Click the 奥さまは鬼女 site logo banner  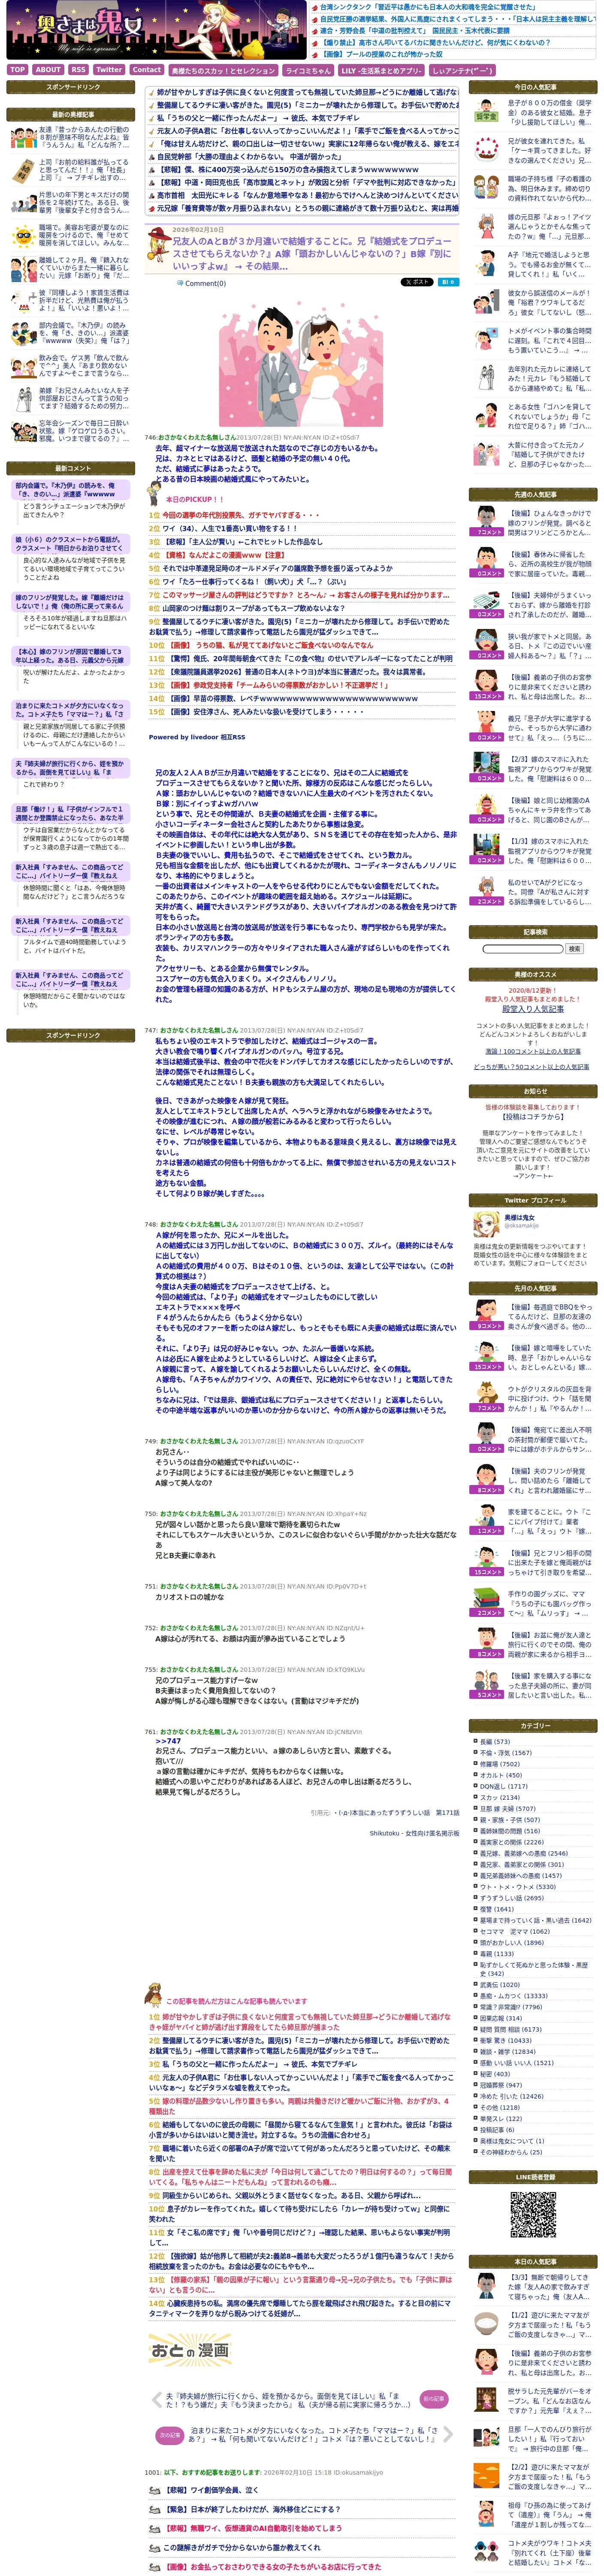(157, 30)
